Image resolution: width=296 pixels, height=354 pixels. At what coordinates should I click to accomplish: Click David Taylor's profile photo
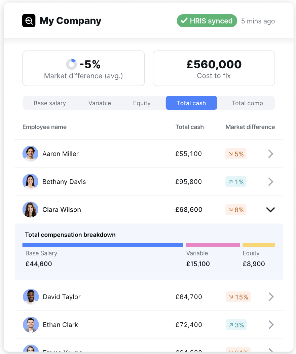31,297
